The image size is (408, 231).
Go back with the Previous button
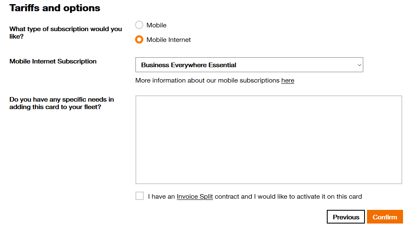(x=346, y=217)
